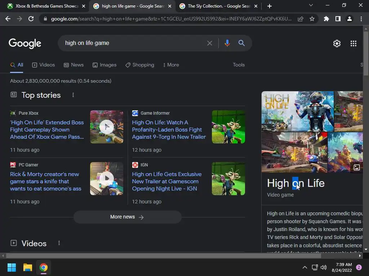This screenshot has width=369, height=276.
Task: Open High on Life logo image in panel
Action: click(298, 111)
